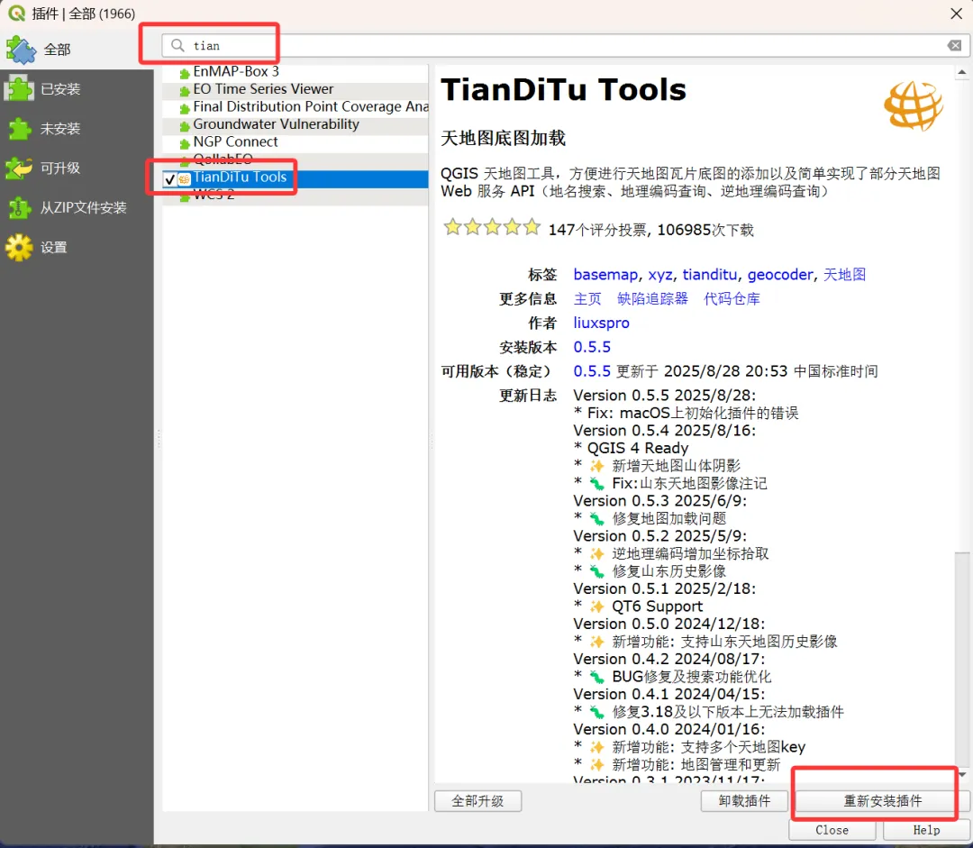Click the 'QT6 Support' changelog entry
The height and width of the screenshot is (848, 973).
657,606
